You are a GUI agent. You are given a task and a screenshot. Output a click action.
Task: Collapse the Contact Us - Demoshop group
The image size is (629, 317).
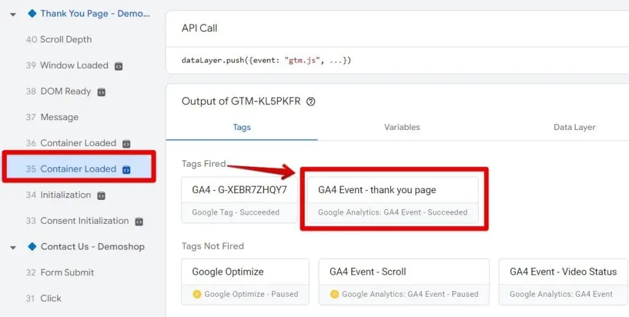13,247
